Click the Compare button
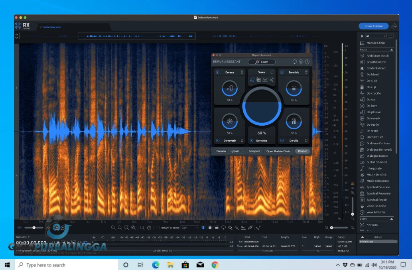Screen dimensions: 412x270 [254, 151]
